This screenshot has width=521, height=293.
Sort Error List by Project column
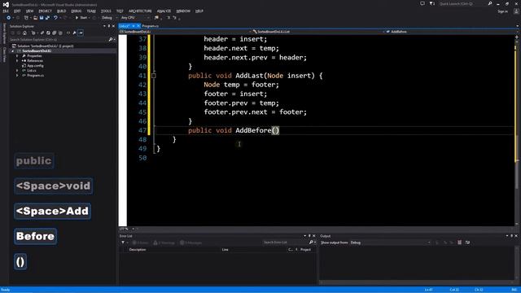(305, 250)
